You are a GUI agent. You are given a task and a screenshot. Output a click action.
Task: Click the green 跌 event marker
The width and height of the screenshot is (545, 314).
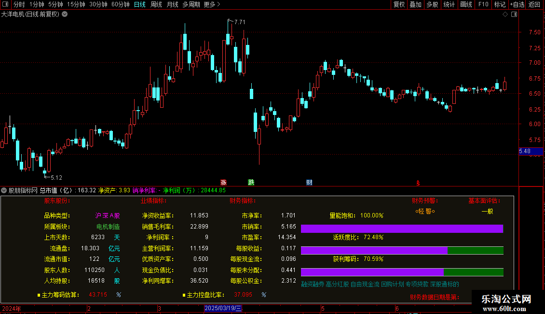251,183
